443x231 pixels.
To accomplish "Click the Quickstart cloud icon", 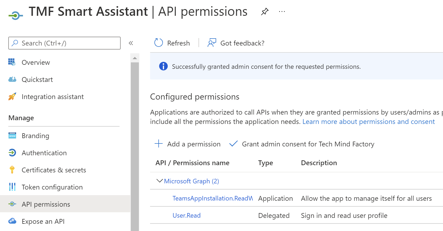I will (12, 79).
